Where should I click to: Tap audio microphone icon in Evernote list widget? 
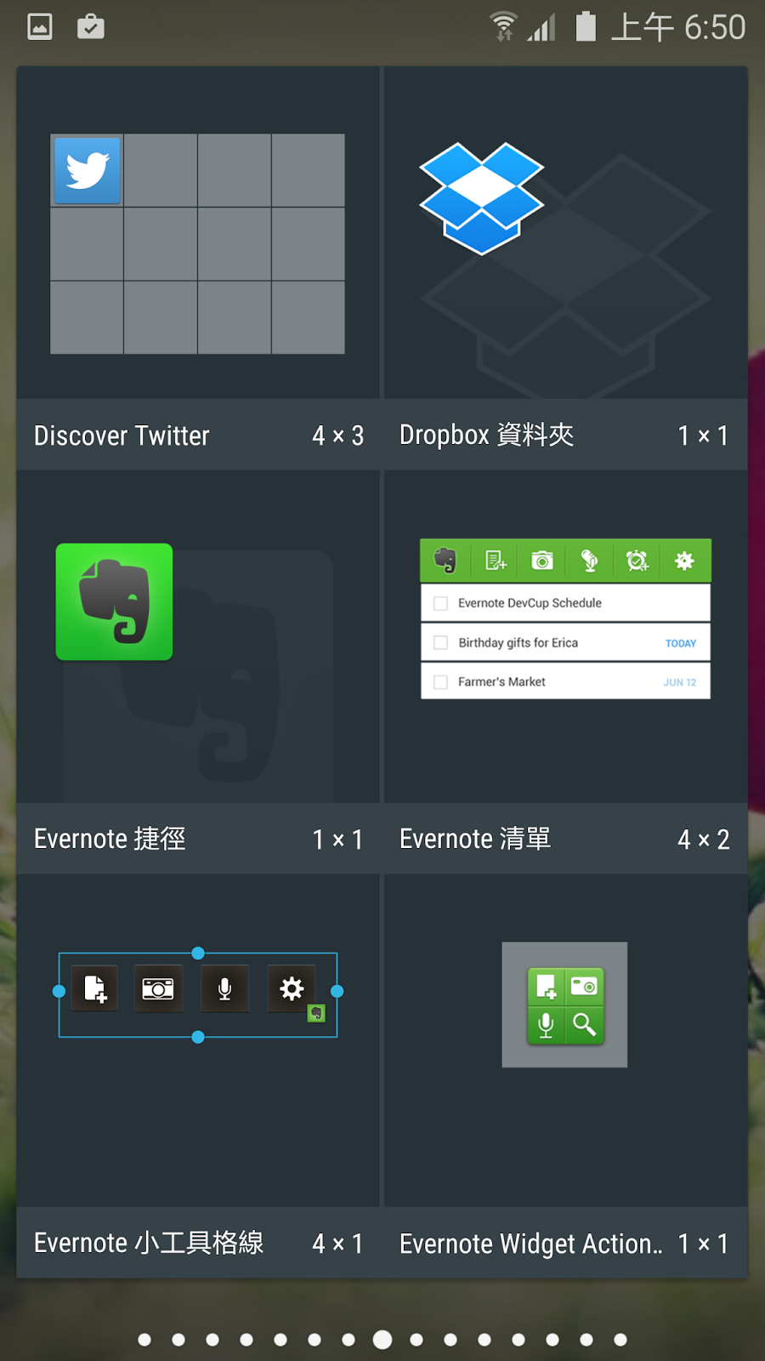589,560
